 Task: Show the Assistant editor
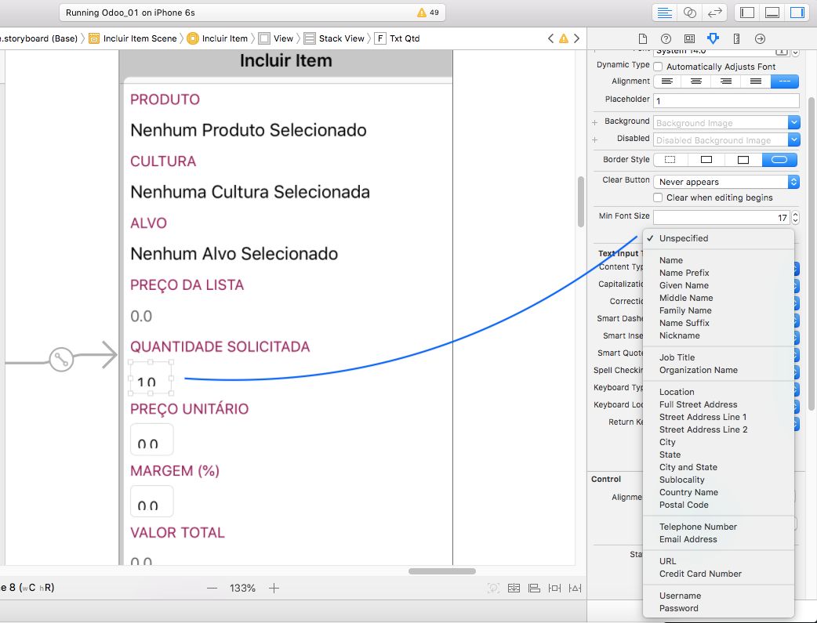[689, 13]
